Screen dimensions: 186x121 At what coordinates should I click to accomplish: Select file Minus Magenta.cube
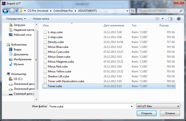pyautogui.click(x=109, y=62)
